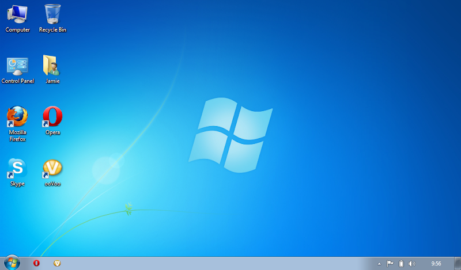Screen dimensions: 461x270
Task: Select the Mozilla Firefox shortcut icon
Action: pos(17,124)
